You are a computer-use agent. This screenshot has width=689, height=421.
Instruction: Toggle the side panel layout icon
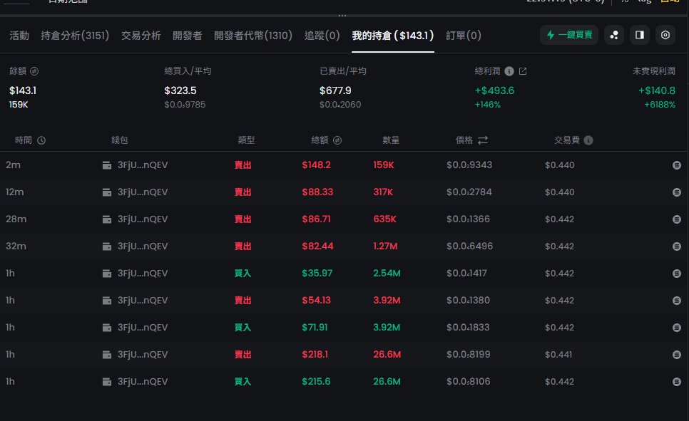[640, 35]
